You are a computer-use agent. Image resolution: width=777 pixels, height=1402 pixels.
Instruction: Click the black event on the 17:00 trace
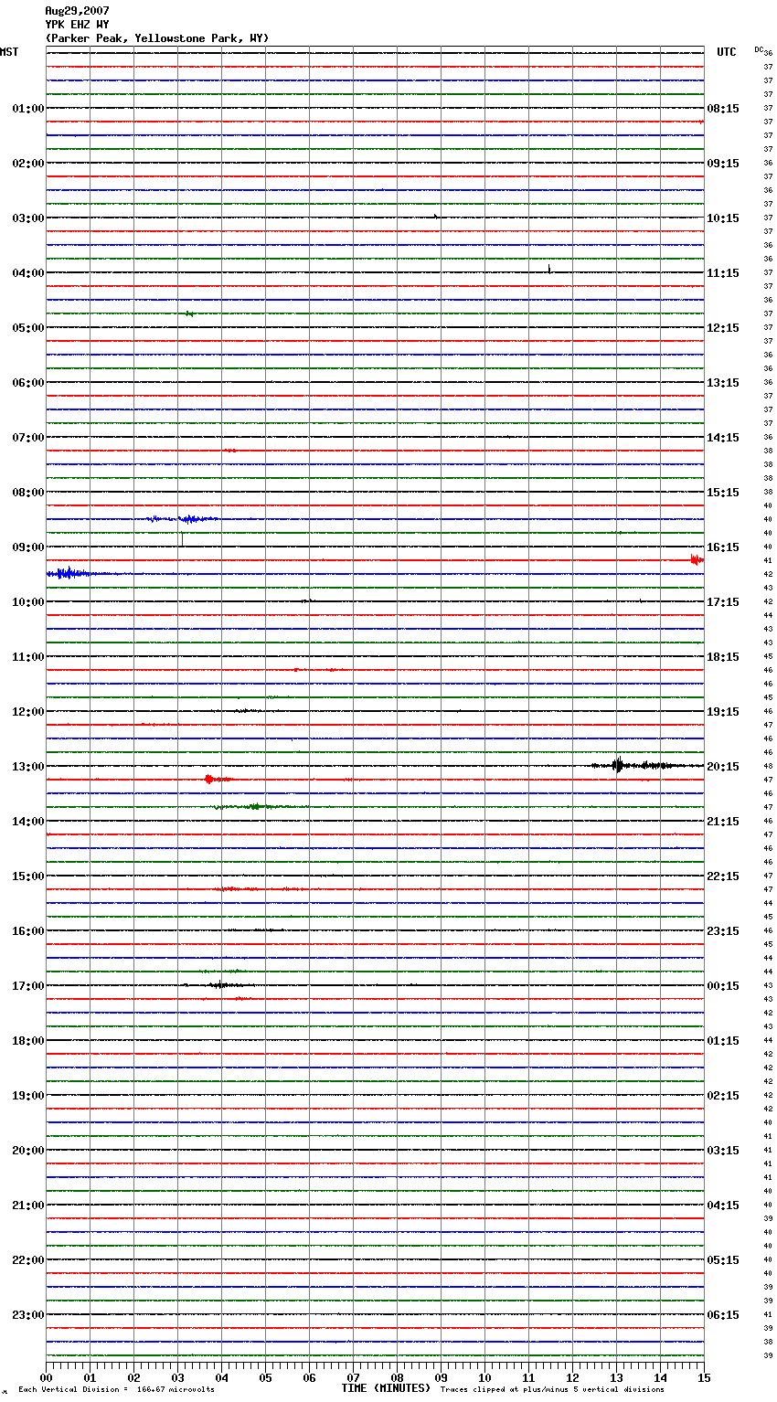pyautogui.click(x=218, y=984)
